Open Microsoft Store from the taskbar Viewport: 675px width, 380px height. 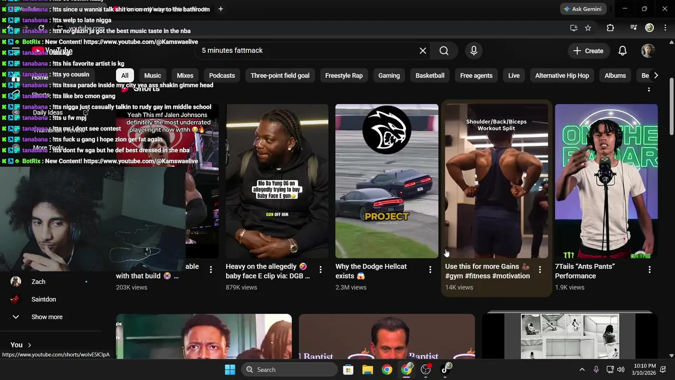coord(348,369)
